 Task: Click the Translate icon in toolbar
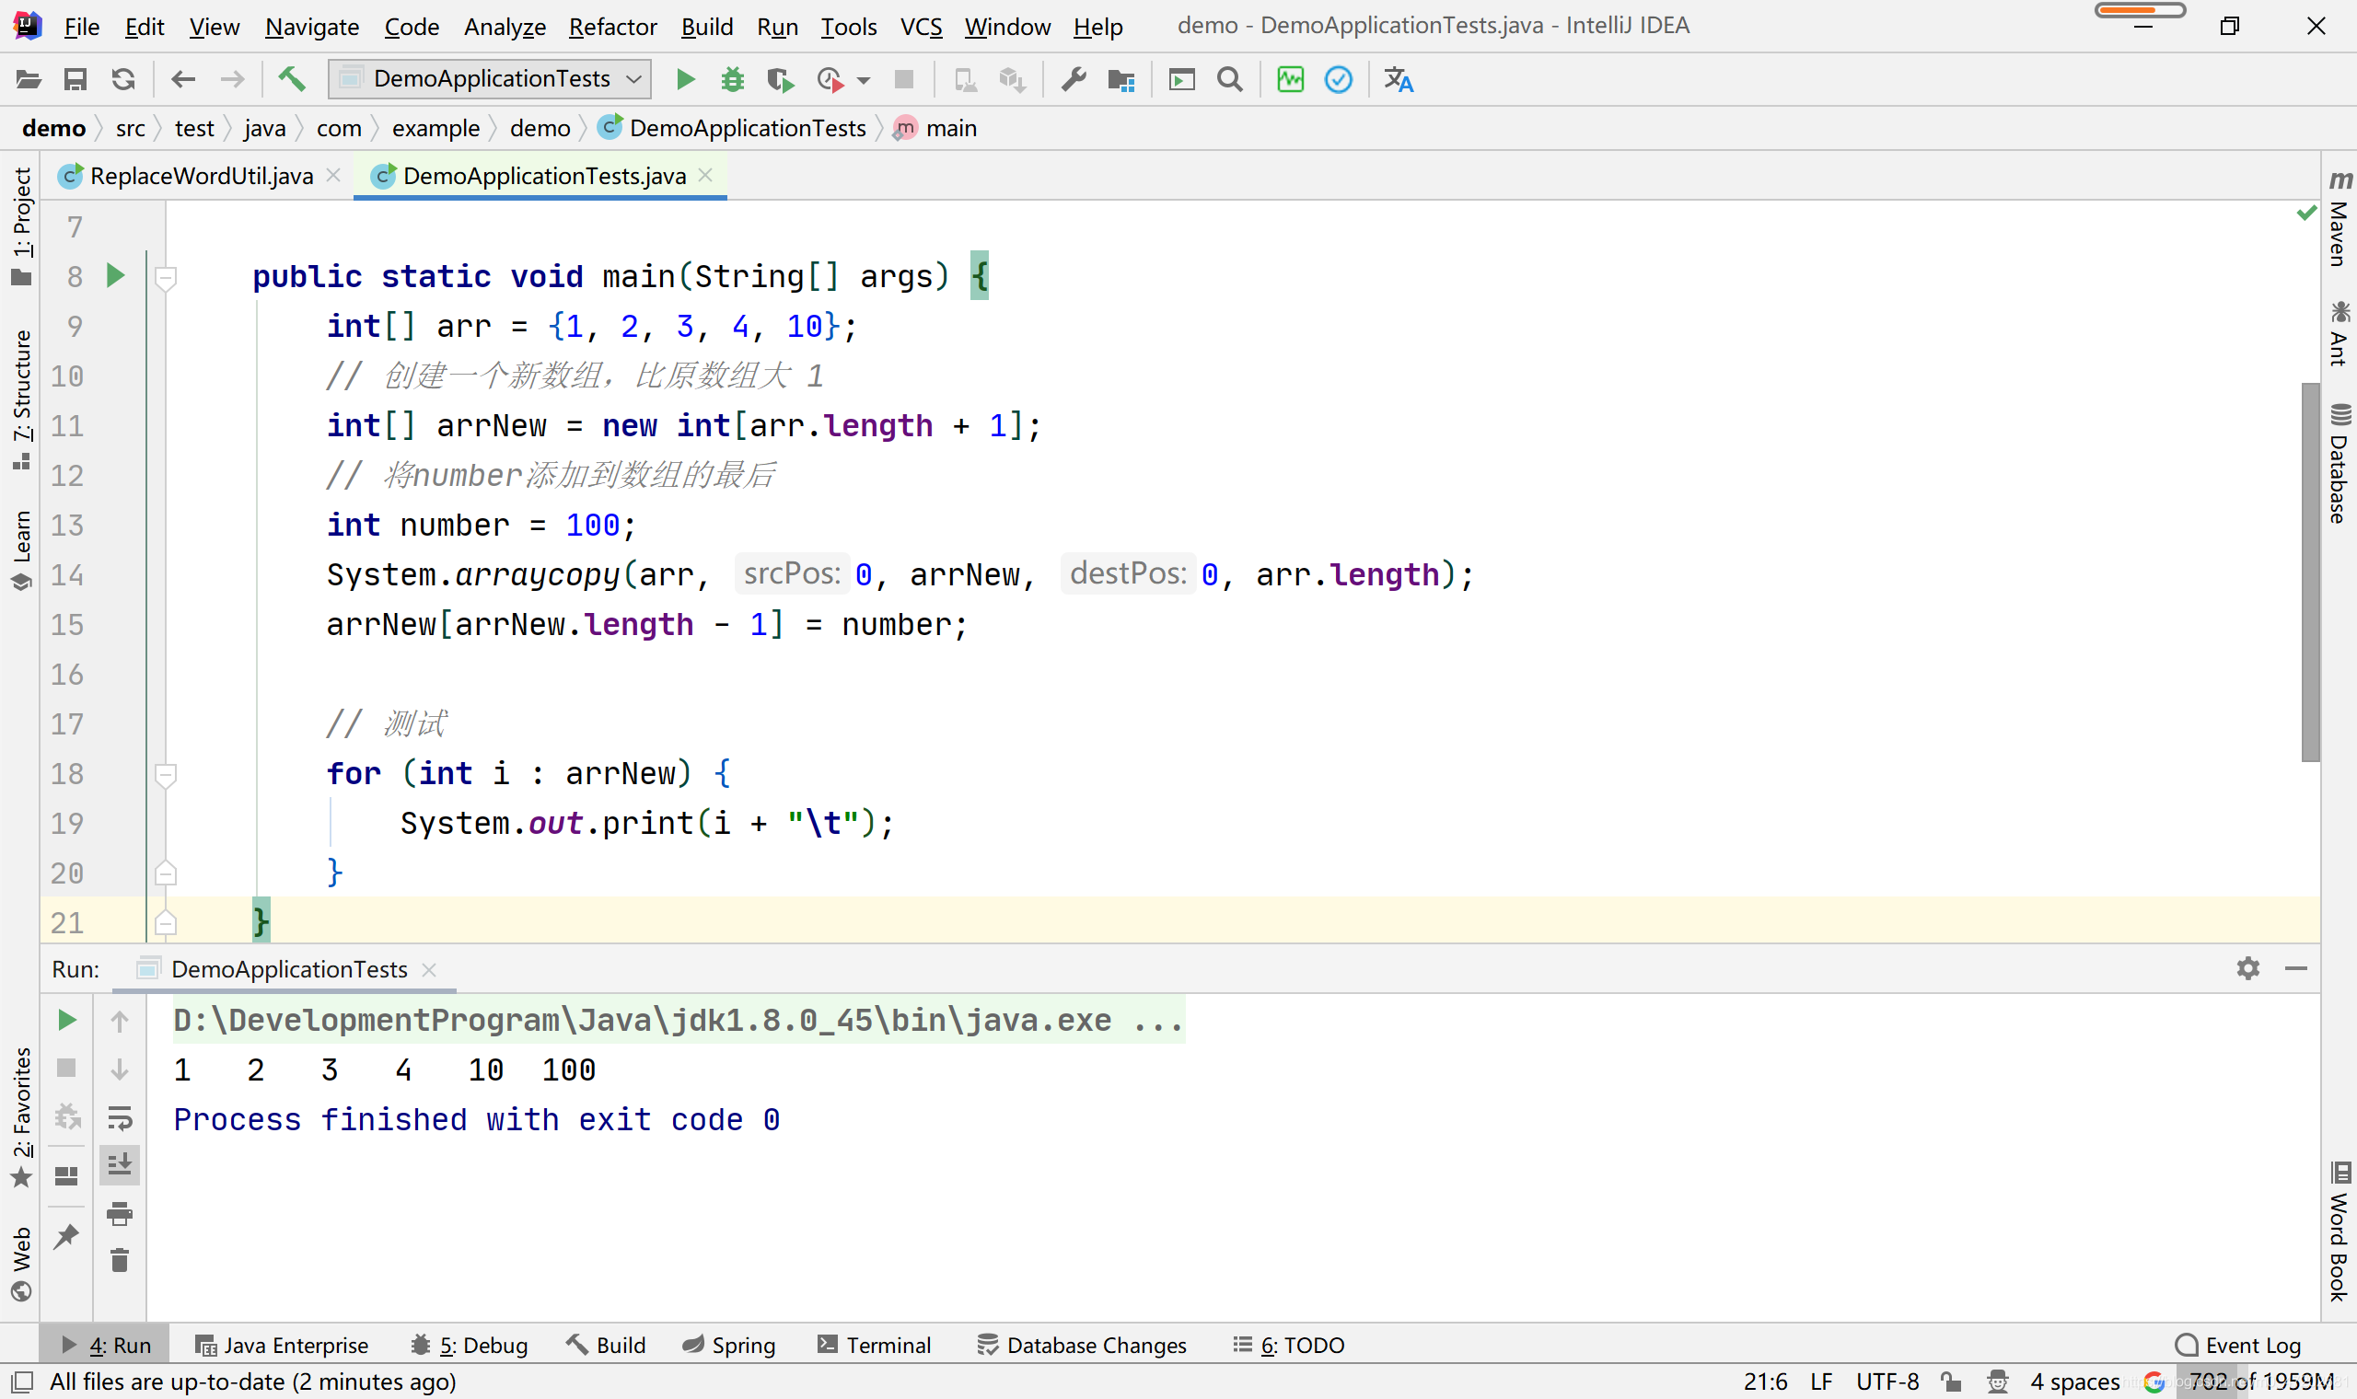point(1399,79)
